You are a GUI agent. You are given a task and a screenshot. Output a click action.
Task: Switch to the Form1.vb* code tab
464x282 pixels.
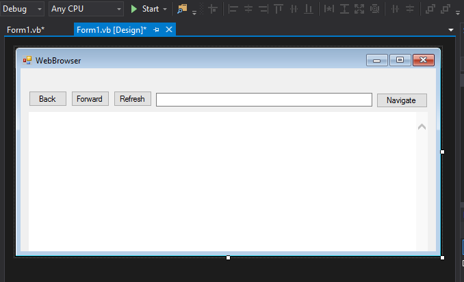(x=26, y=30)
